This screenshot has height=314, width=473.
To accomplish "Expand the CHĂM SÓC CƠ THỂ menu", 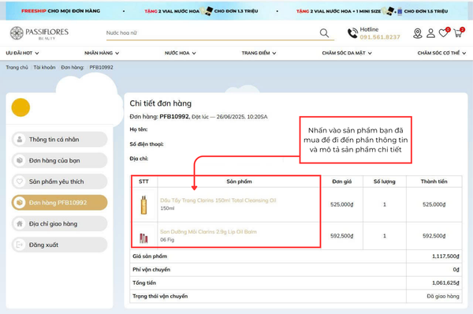I will point(441,53).
